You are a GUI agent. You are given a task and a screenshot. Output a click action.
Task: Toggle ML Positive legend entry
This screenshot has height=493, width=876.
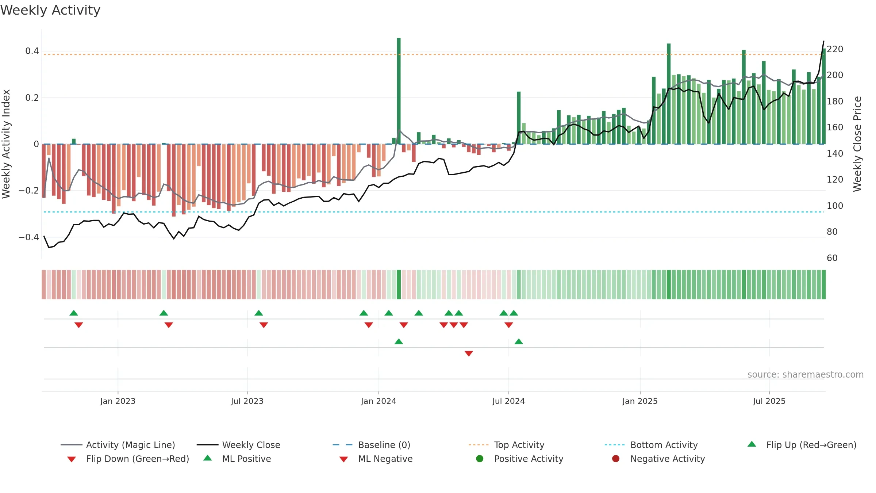pyautogui.click(x=237, y=459)
